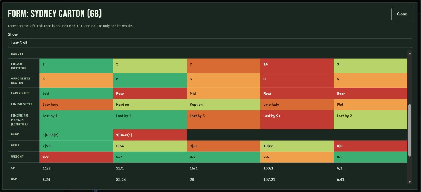Select the BSP value 28
The width and height of the screenshot is (421, 192).
[x=192, y=179]
